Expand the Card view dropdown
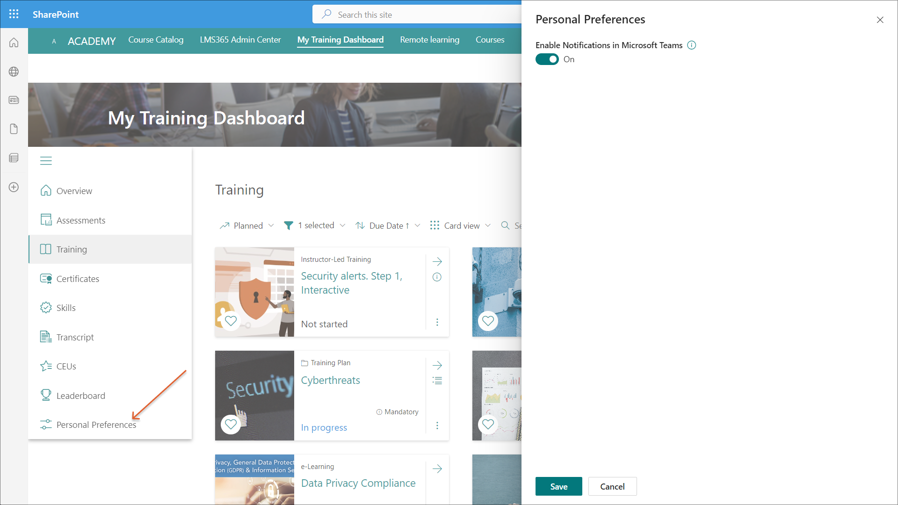The image size is (898, 505). coord(460,226)
